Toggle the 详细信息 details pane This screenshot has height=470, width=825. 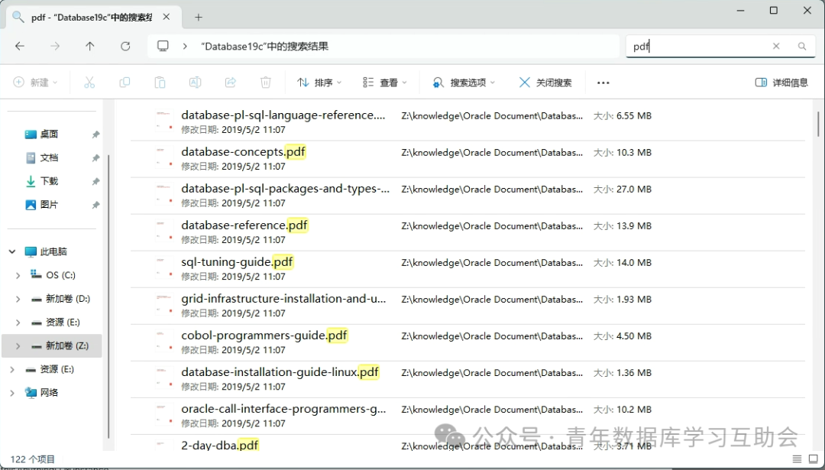pos(781,82)
